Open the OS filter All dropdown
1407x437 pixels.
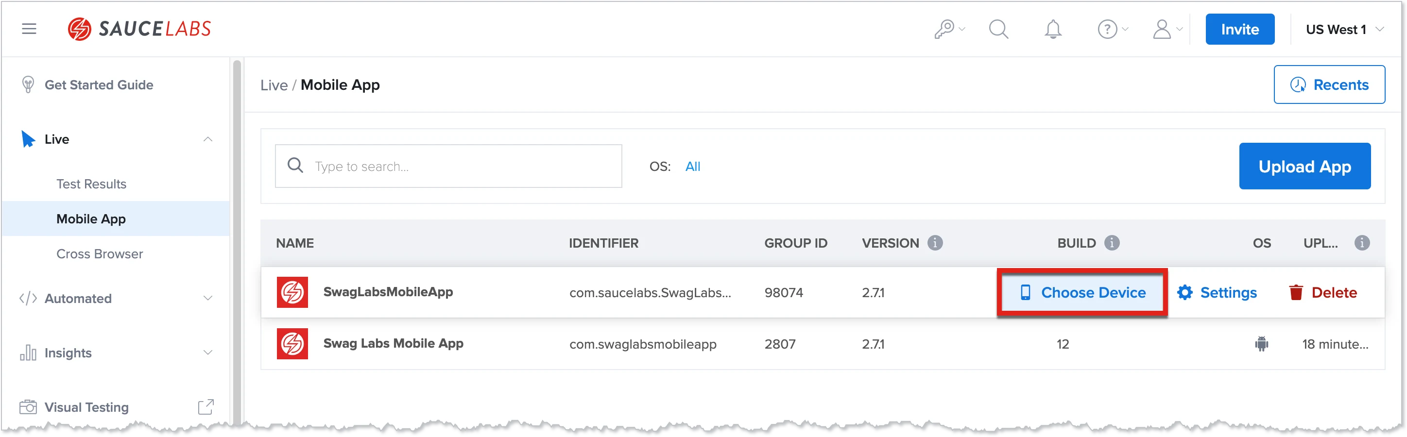pyautogui.click(x=693, y=167)
